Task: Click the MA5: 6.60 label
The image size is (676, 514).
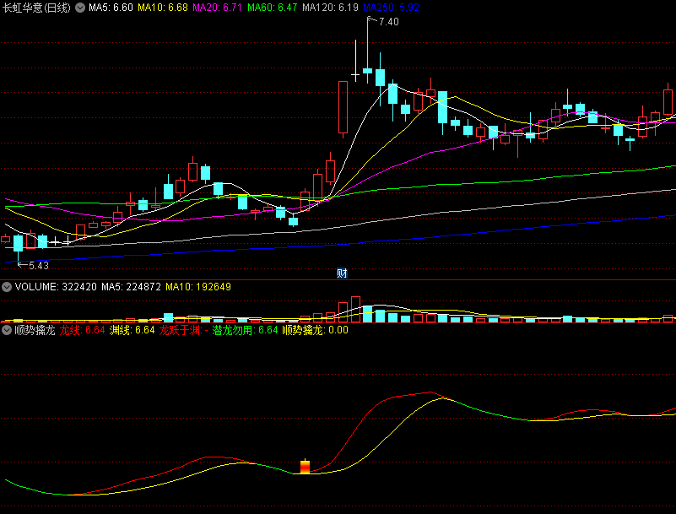Action: pos(111,8)
